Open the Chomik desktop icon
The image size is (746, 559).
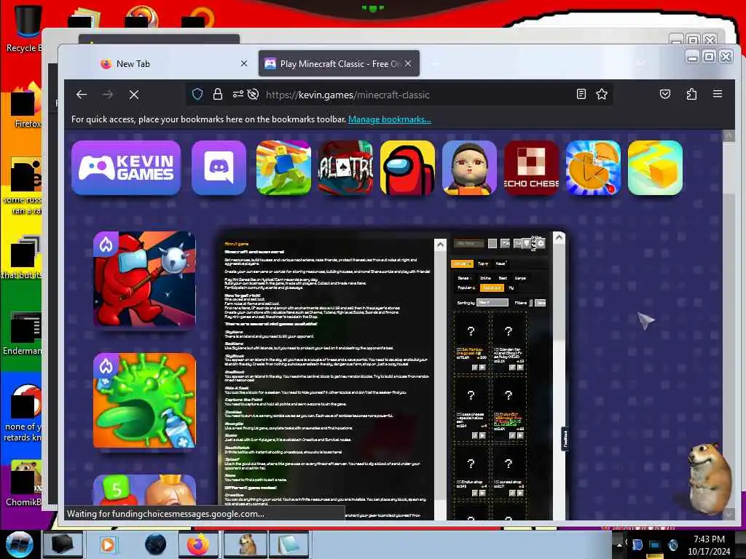24,483
